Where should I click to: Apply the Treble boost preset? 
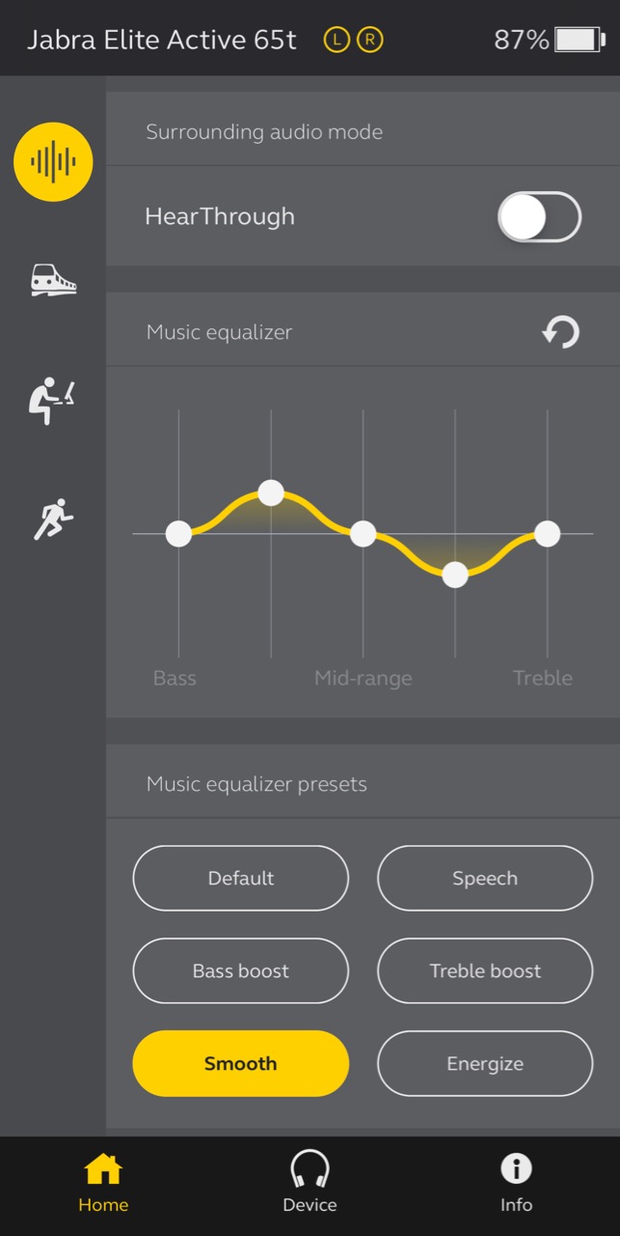tap(485, 971)
